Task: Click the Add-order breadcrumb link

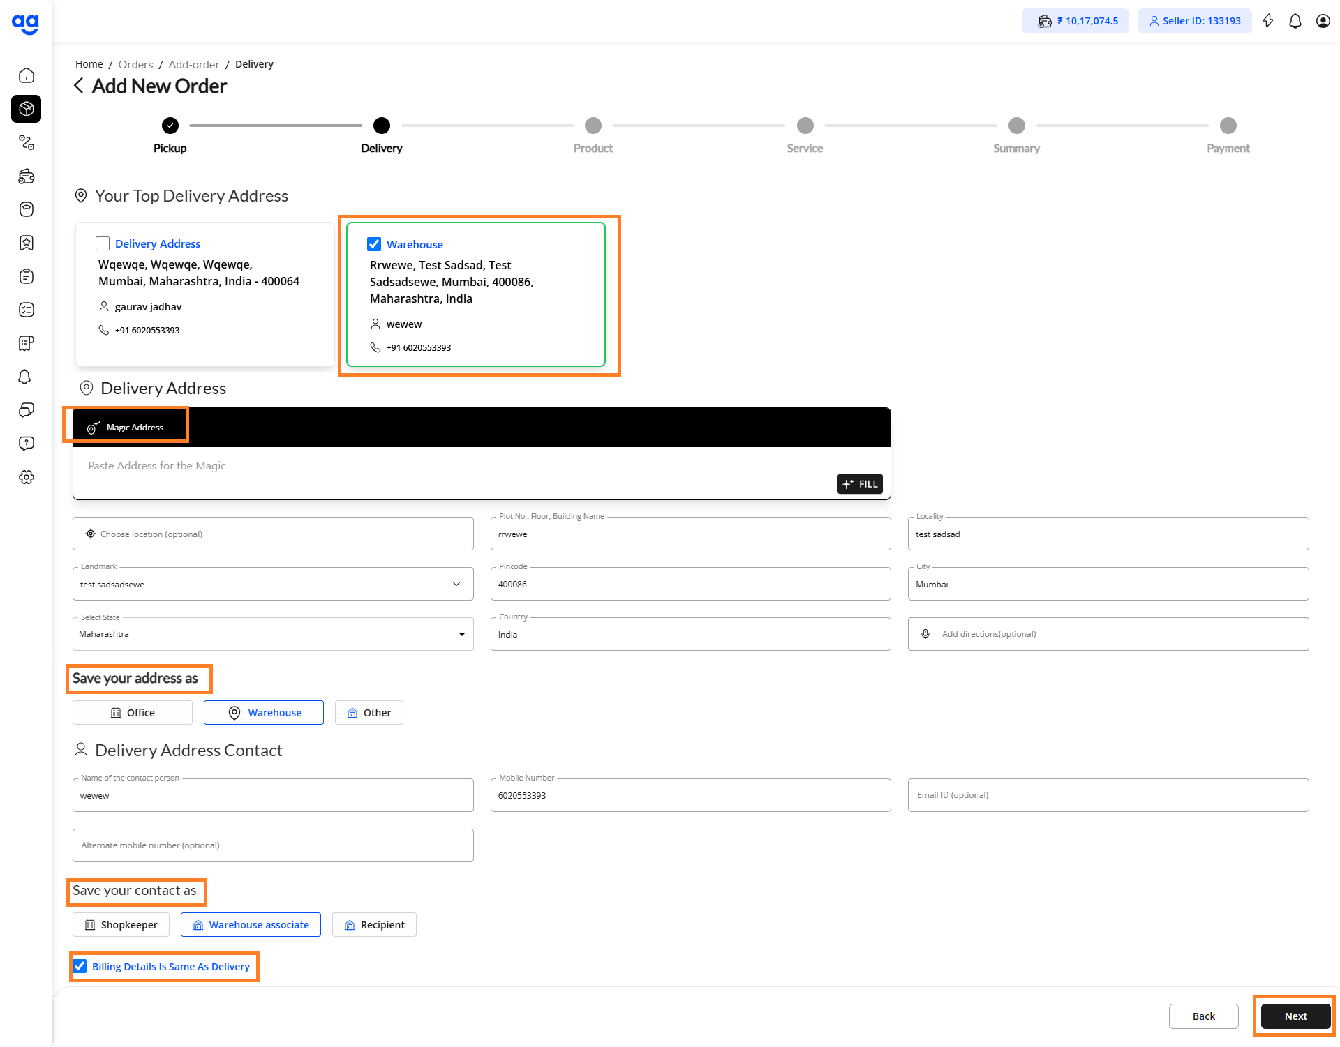Action: [x=194, y=64]
